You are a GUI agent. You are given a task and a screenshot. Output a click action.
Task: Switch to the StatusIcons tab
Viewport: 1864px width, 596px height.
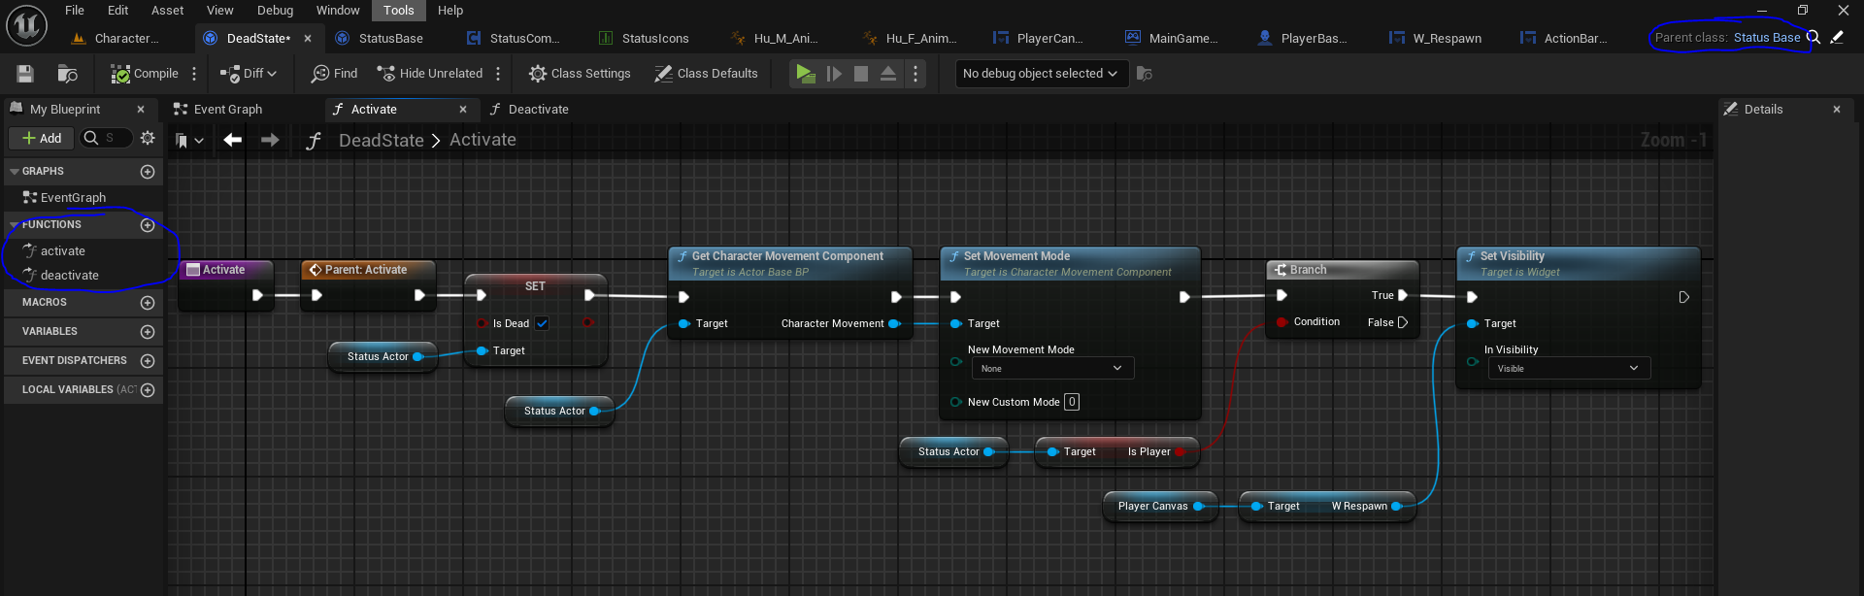[655, 39]
